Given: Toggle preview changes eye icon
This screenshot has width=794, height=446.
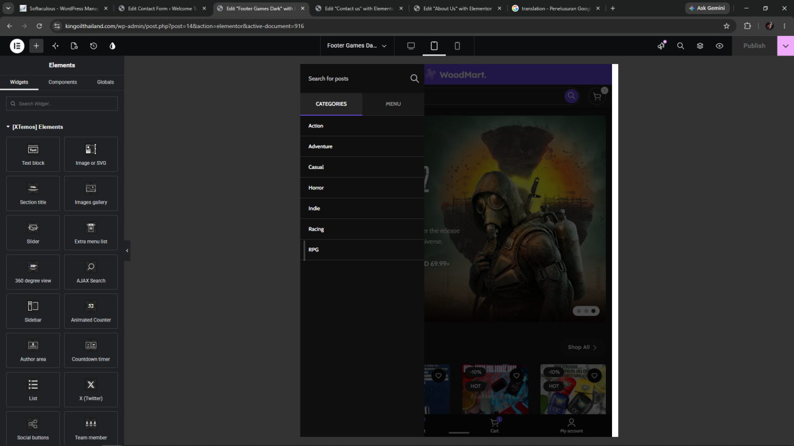Looking at the screenshot, I should pos(719,46).
